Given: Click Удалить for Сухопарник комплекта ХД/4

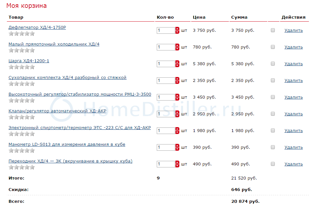Looking at the screenshot, I should [x=293, y=81].
